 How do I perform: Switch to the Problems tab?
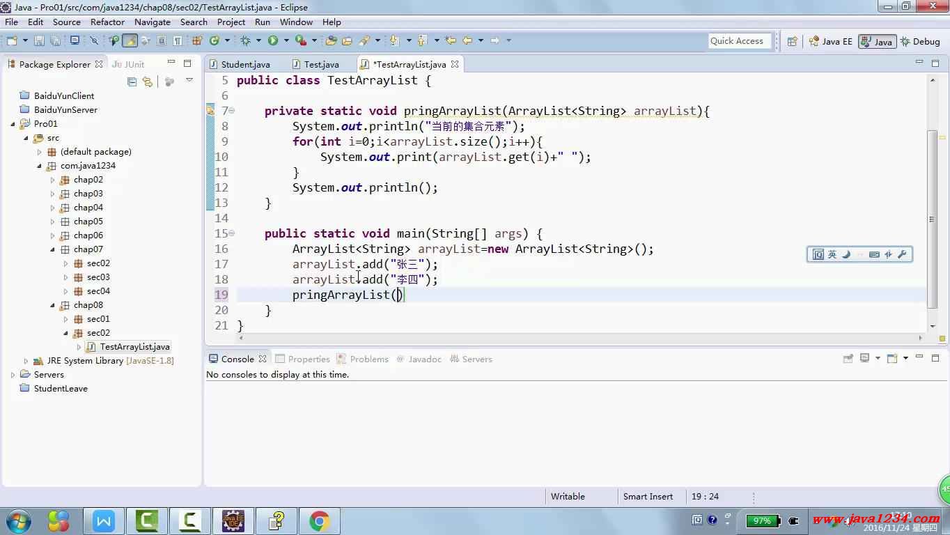(362, 359)
